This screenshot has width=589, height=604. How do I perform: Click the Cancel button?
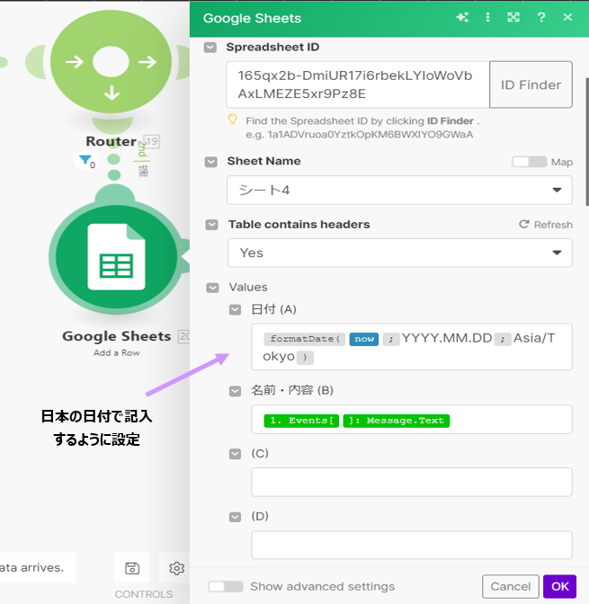click(511, 587)
